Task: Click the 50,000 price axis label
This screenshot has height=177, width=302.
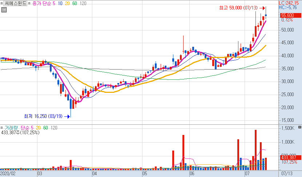Action: point(287,30)
